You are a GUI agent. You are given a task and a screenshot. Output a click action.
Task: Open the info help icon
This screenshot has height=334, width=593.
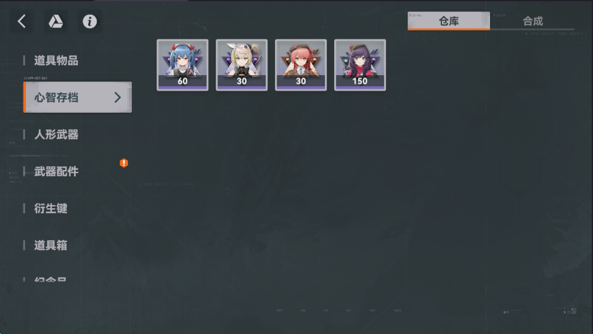click(89, 21)
